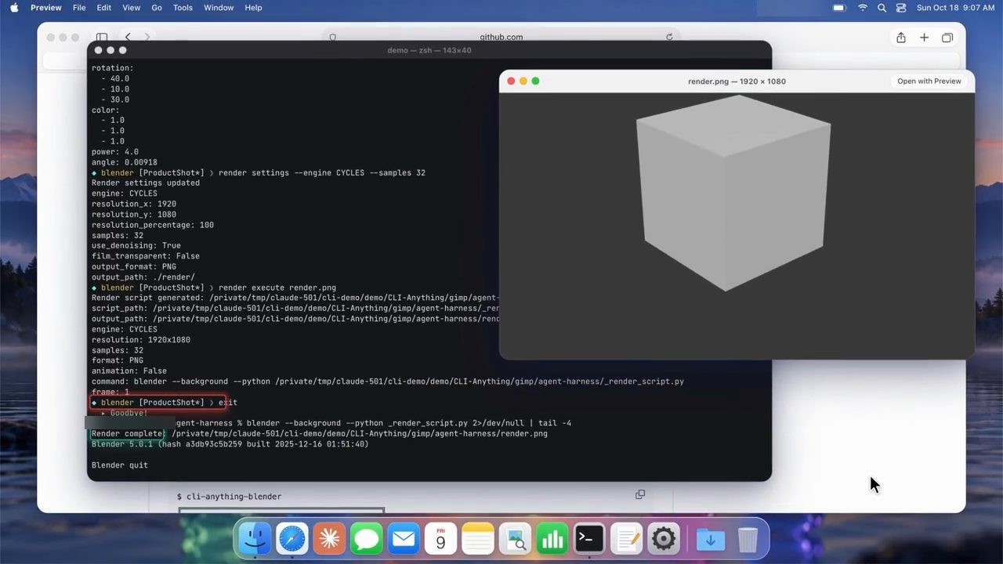Viewport: 1003px width, 564px height.
Task: Reload the github.com page
Action: (669, 37)
